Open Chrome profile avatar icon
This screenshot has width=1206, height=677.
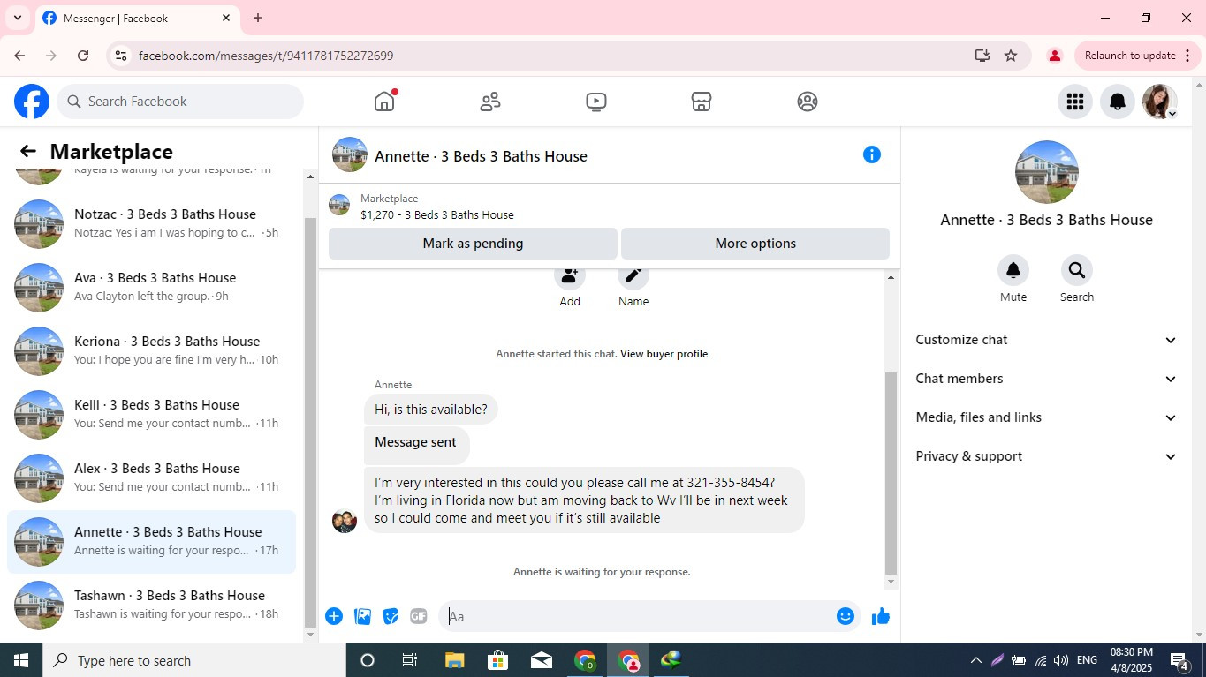click(1054, 56)
